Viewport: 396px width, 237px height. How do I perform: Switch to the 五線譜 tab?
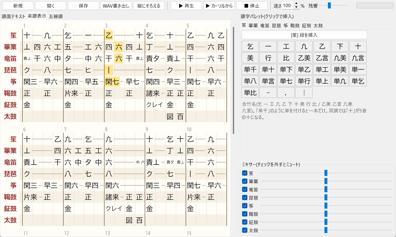pos(56,16)
